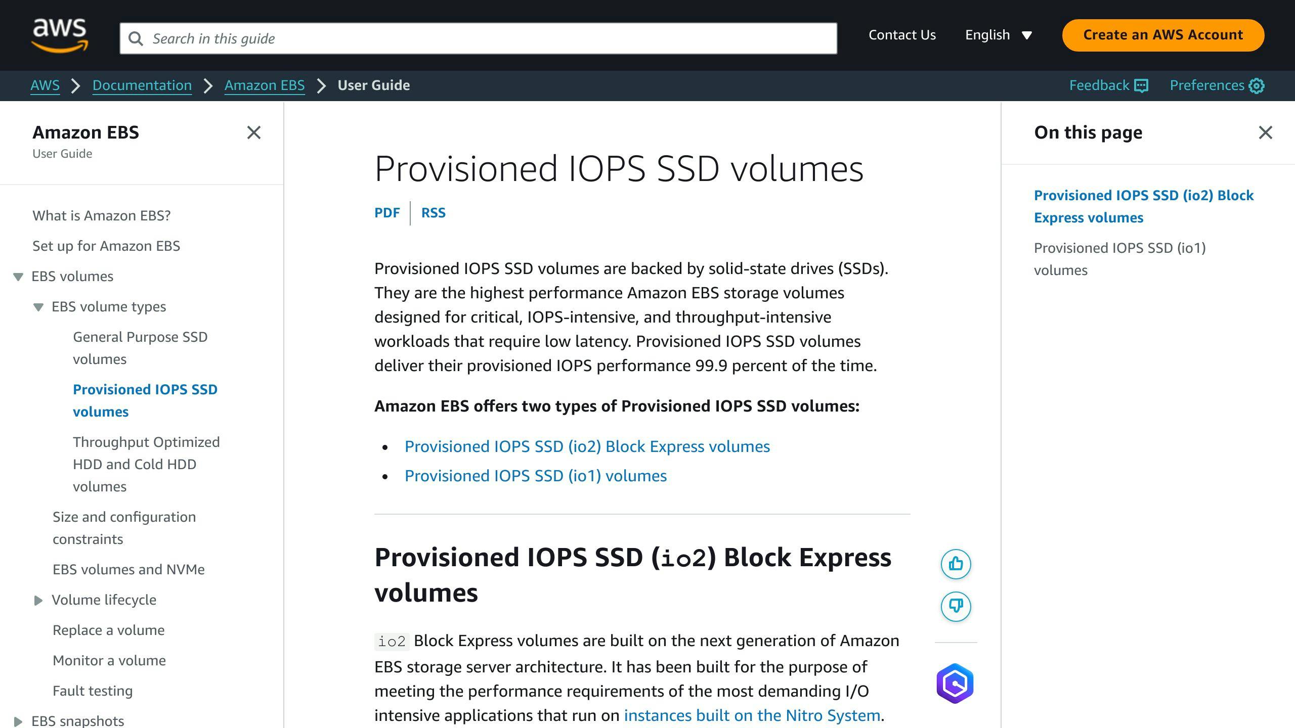The image size is (1295, 728).
Task: Go to Amazon EBS breadcrumb link
Action: 265,85
